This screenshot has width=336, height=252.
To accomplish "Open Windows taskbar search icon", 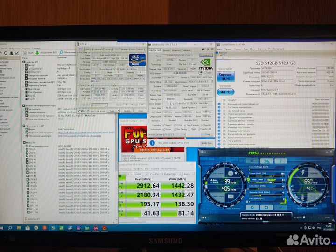I will click(x=10, y=228).
